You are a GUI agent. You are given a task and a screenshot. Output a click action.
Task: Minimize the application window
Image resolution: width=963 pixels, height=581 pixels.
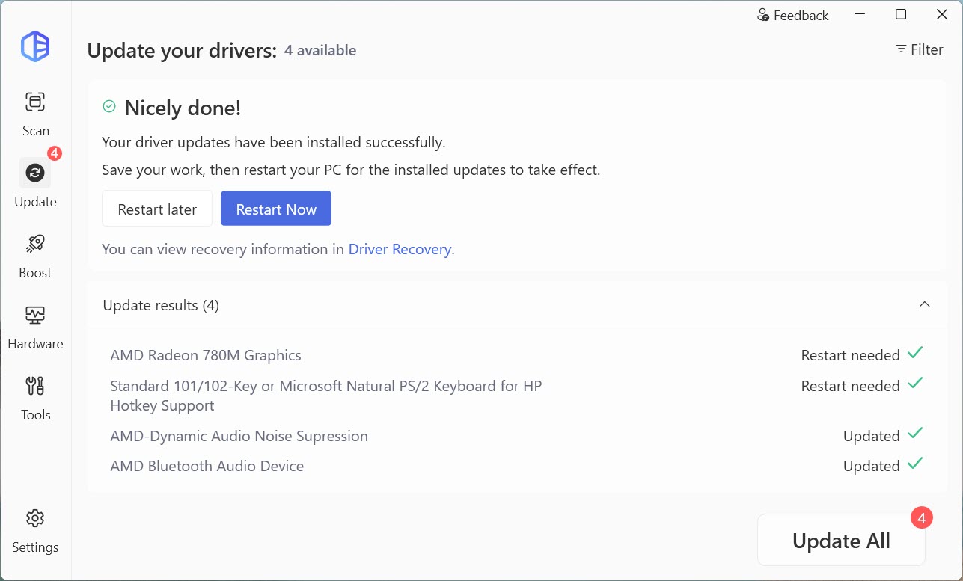tap(860, 15)
